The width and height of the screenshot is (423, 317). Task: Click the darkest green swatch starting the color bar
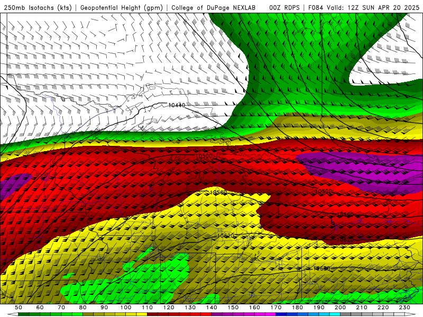coord(23,314)
